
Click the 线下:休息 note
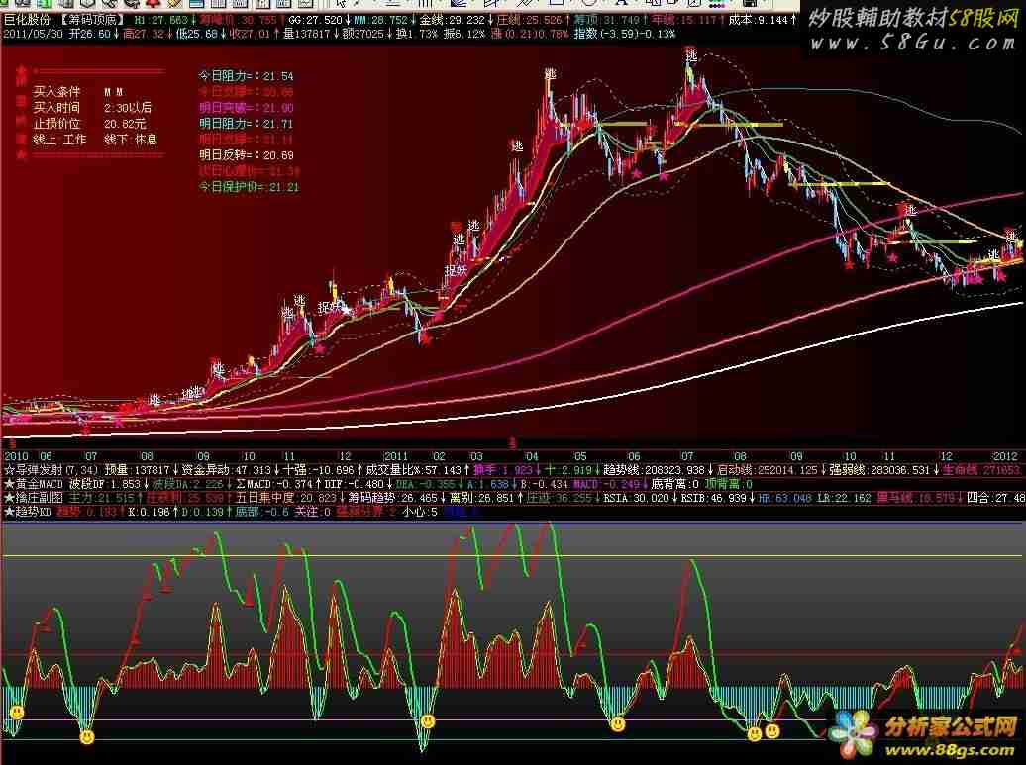point(131,140)
